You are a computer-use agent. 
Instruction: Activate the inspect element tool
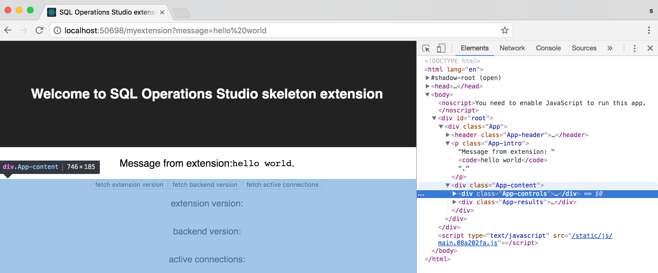pos(426,48)
